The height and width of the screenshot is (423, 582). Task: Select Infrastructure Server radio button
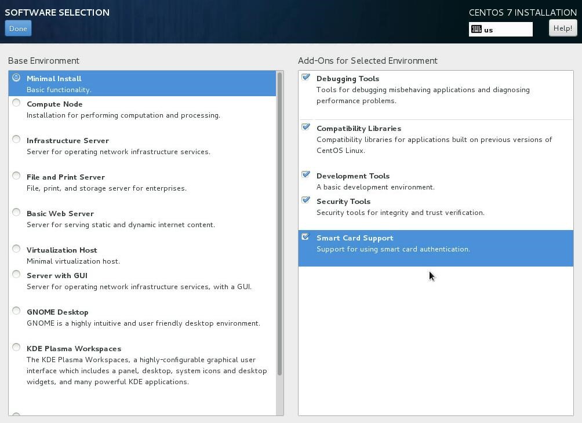pyautogui.click(x=16, y=140)
